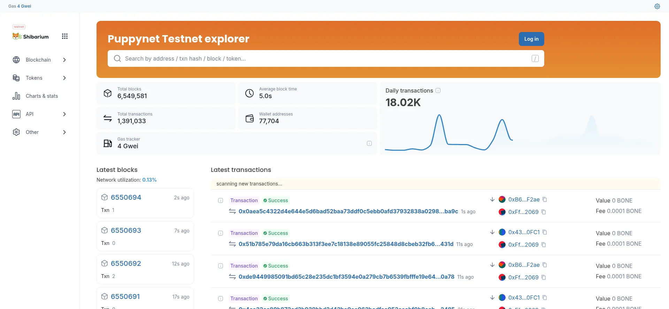Copy address 0x43...0FC1 in second transaction
669x309 pixels.
[545, 232]
